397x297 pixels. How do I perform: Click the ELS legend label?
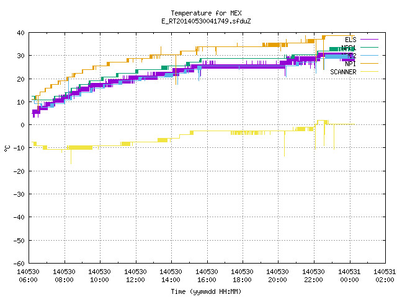coord(350,40)
